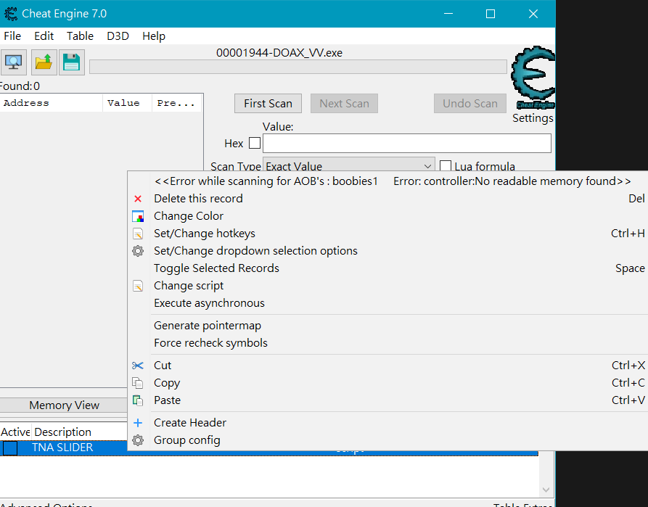Open the Memory View button
Image resolution: width=648 pixels, height=507 pixels.
64,405
